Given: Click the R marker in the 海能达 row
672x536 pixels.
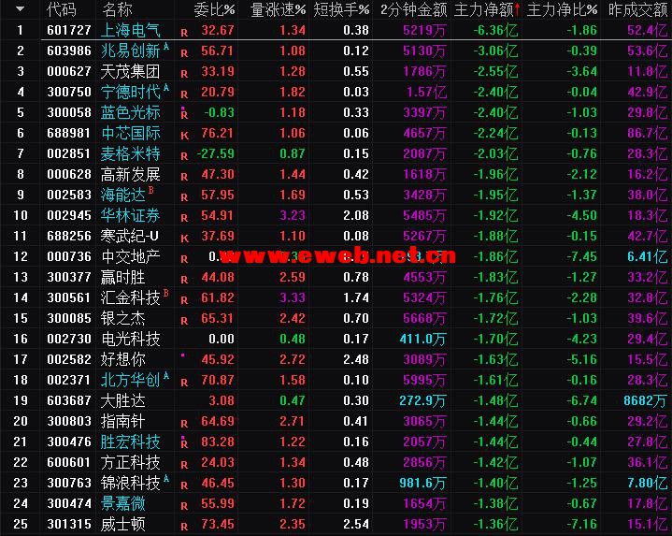Looking at the screenshot, I should pos(184,197).
